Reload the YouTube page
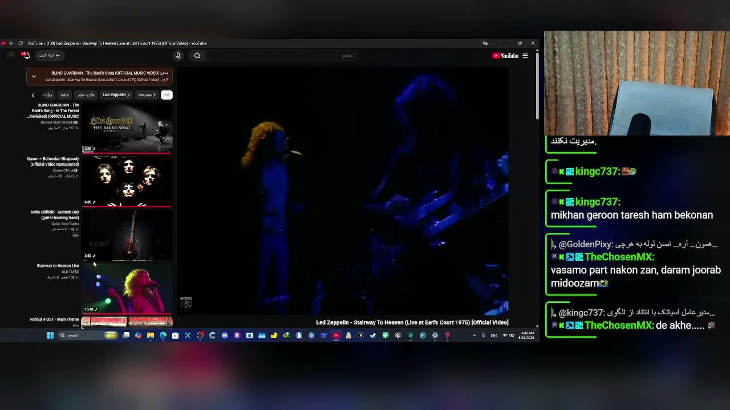Screen dimensions: 730x410 21,43
